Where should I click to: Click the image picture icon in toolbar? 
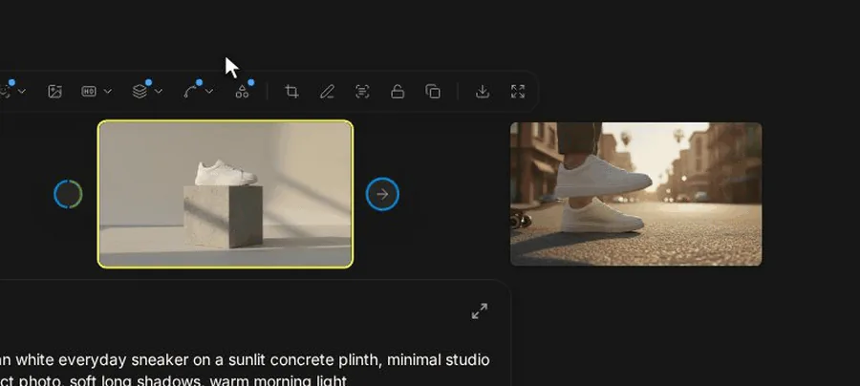click(x=54, y=92)
